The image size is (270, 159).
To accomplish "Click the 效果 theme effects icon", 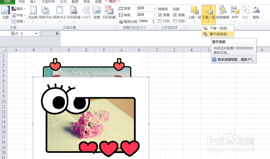I will (x=14, y=21).
